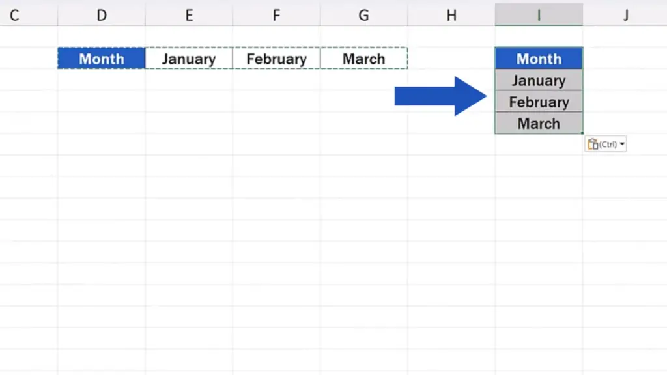Click the January cell in column E
Viewport: 667px width, 375px height.
click(x=189, y=58)
